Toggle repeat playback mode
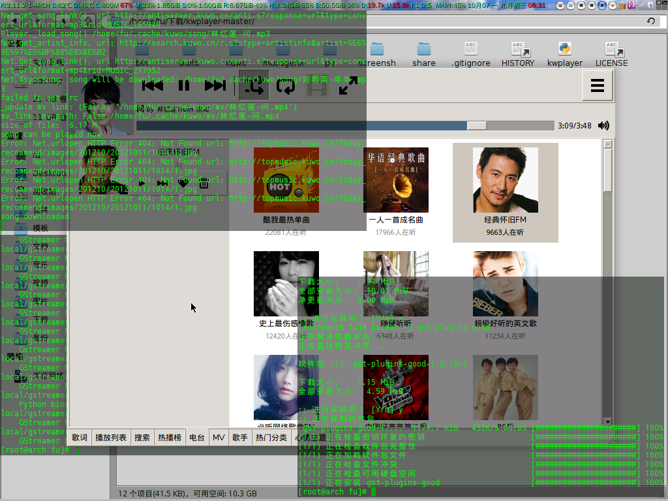The height and width of the screenshot is (501, 668). 286,87
